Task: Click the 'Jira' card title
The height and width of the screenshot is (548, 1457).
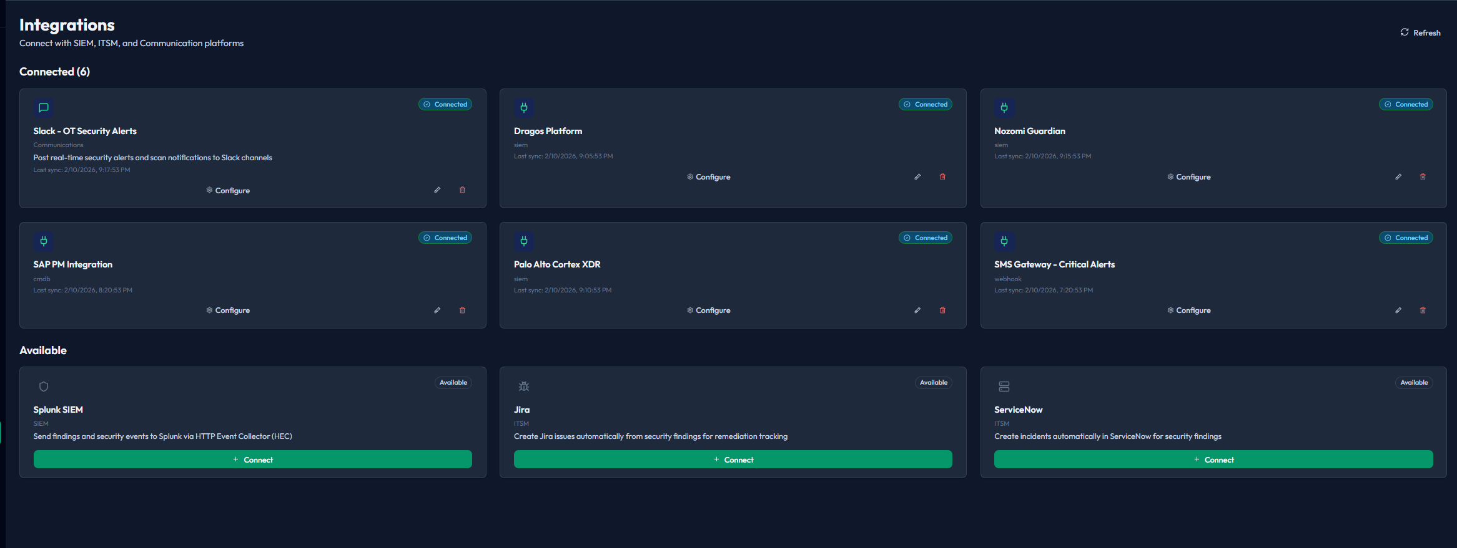Action: (521, 410)
